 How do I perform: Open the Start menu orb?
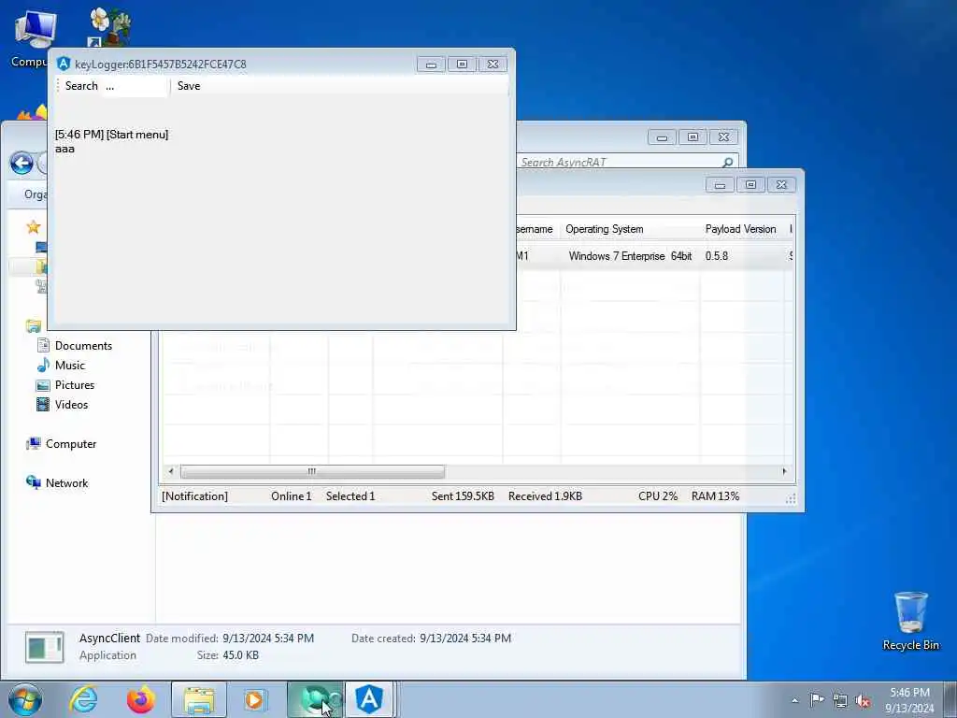click(x=25, y=699)
